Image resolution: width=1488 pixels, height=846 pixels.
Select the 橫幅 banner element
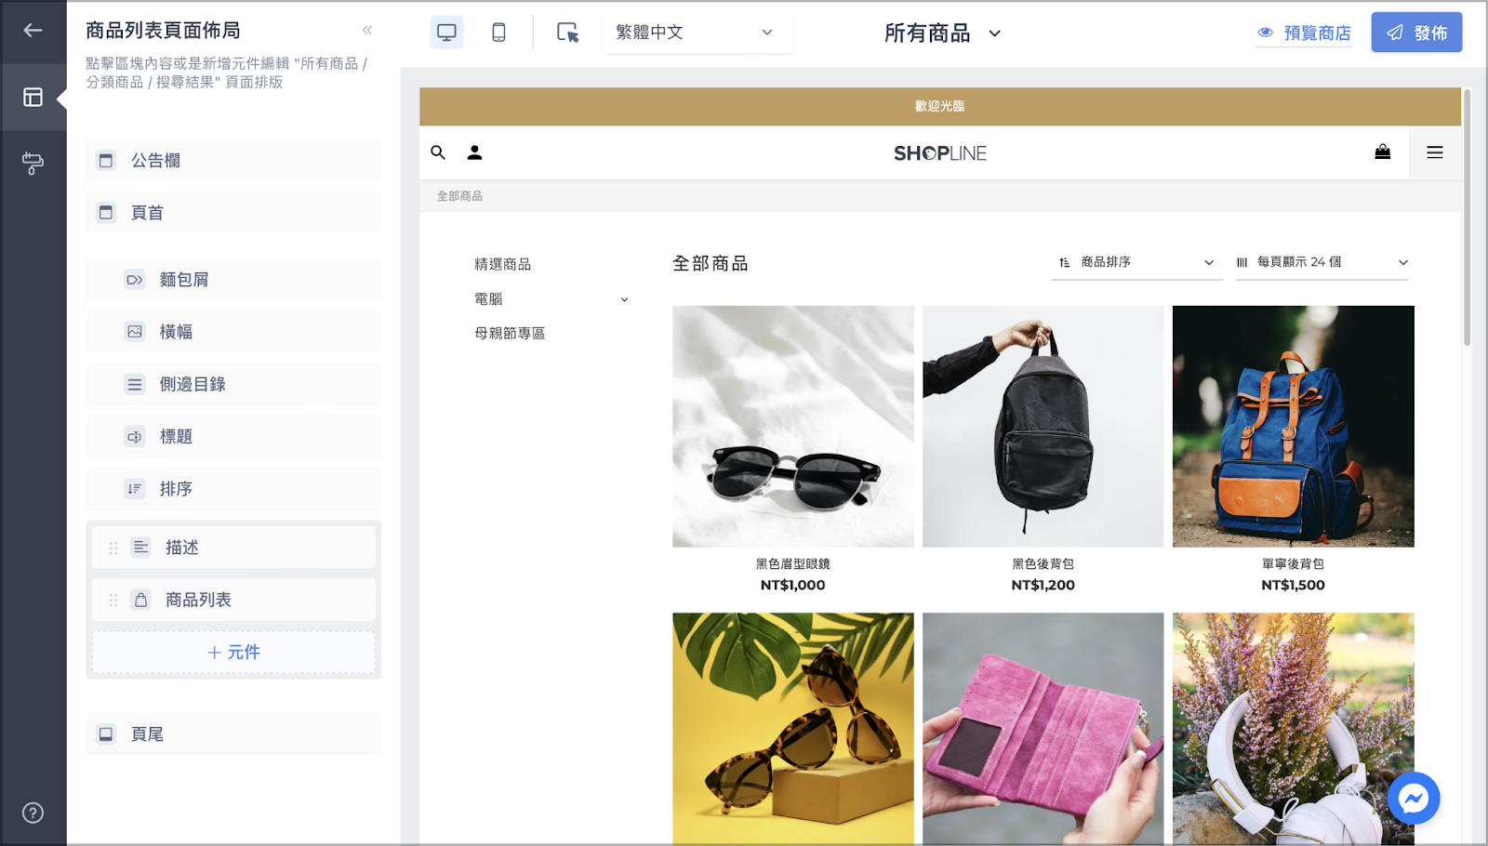[x=233, y=332]
